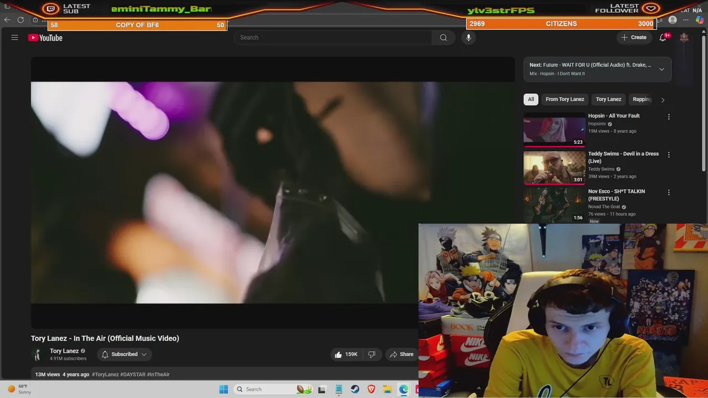Open the Tory Lanez channel name link

[x=64, y=351]
